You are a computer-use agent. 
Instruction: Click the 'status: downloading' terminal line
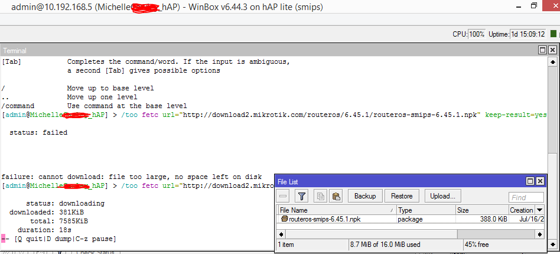coord(64,204)
